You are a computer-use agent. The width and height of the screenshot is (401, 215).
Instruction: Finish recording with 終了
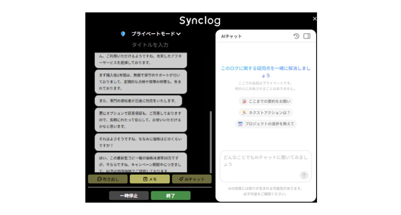171,196
